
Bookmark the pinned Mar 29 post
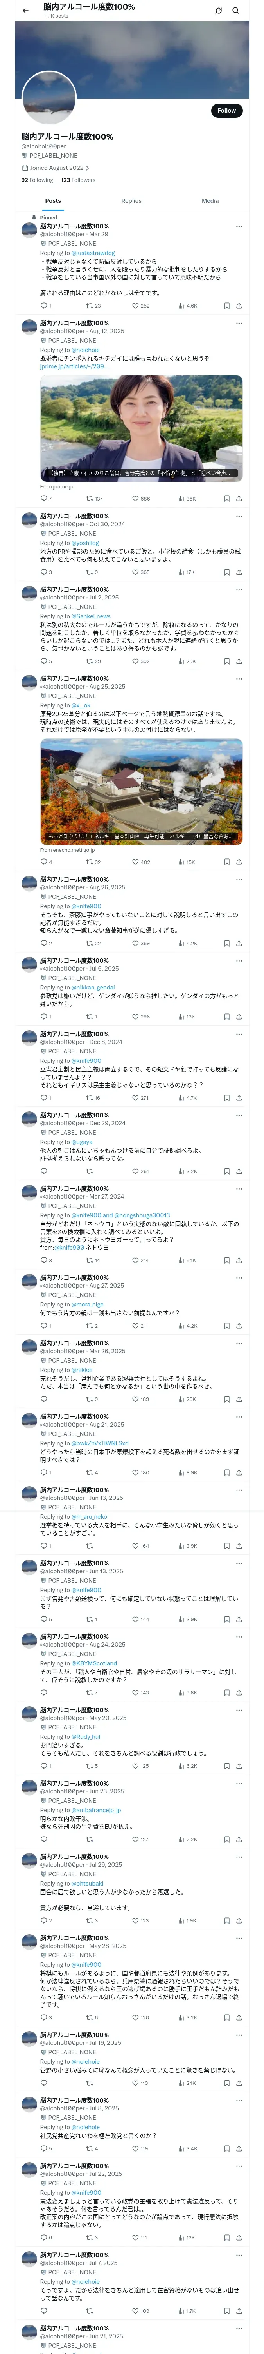[x=227, y=306]
